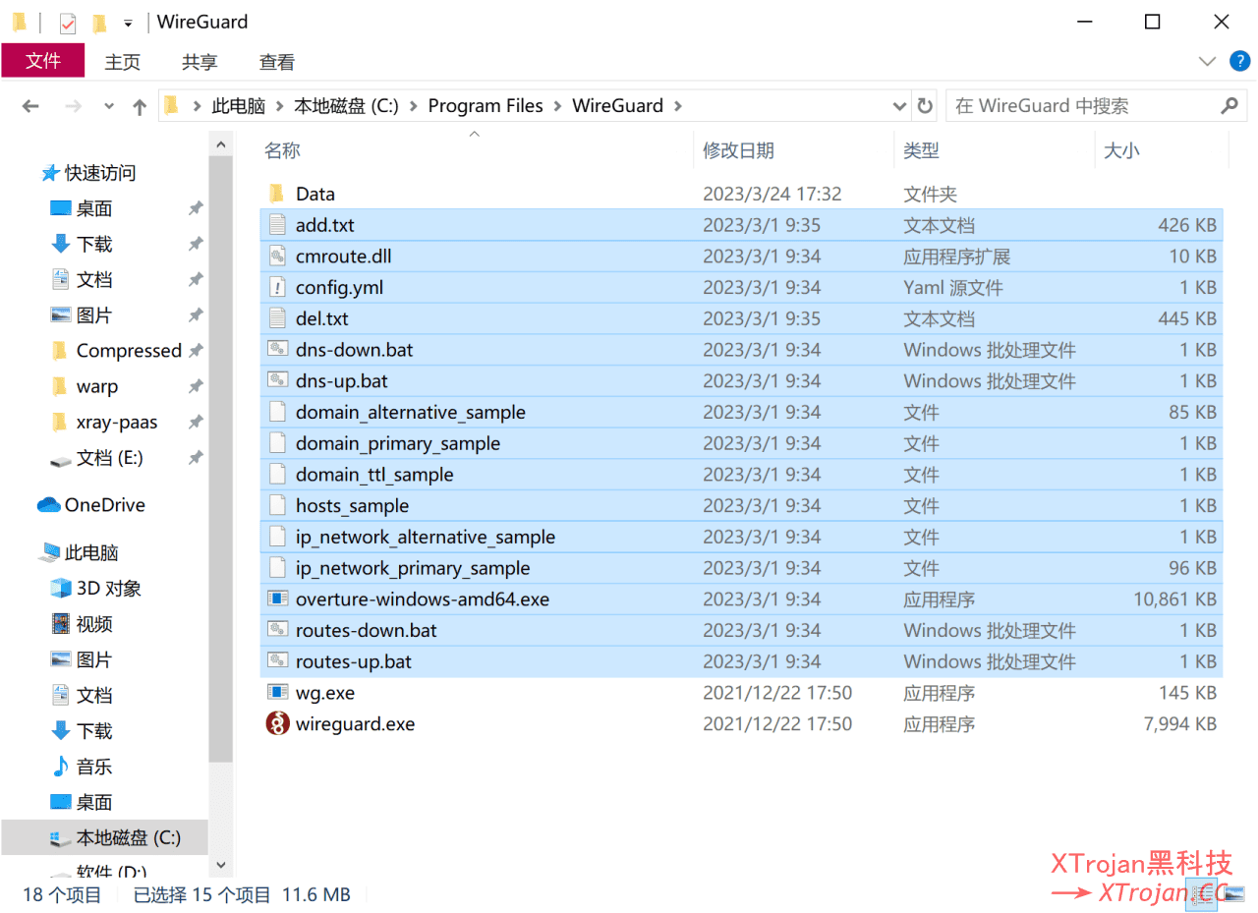
Task: Click the 2023/3/24 17:32 date
Action: pyautogui.click(x=772, y=194)
